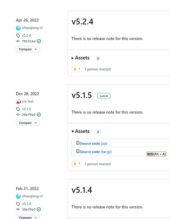The width and height of the screenshot is (170, 219).
Task: Open zhouqiang-cl avatar beside v5.1.4 release
Action: pos(18,196)
